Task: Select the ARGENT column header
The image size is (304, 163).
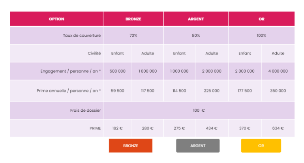Action: pyautogui.click(x=196, y=19)
